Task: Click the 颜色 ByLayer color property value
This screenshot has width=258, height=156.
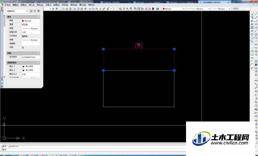Action: point(31,21)
